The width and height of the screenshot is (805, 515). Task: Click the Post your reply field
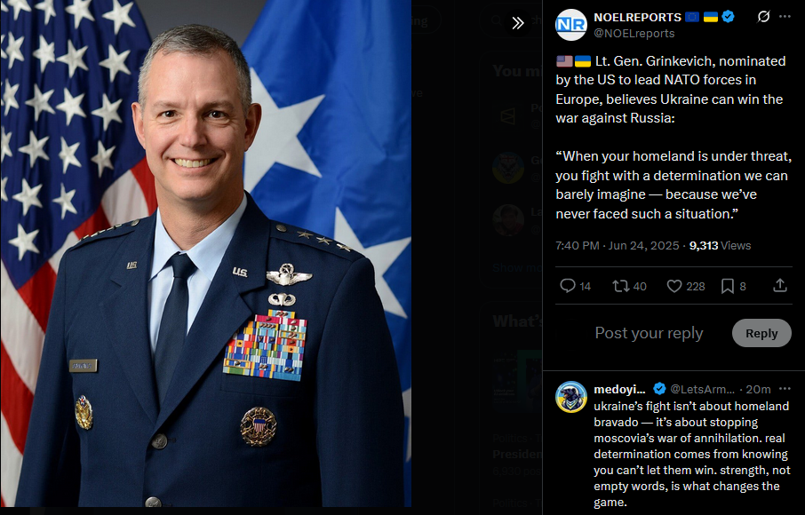click(649, 333)
